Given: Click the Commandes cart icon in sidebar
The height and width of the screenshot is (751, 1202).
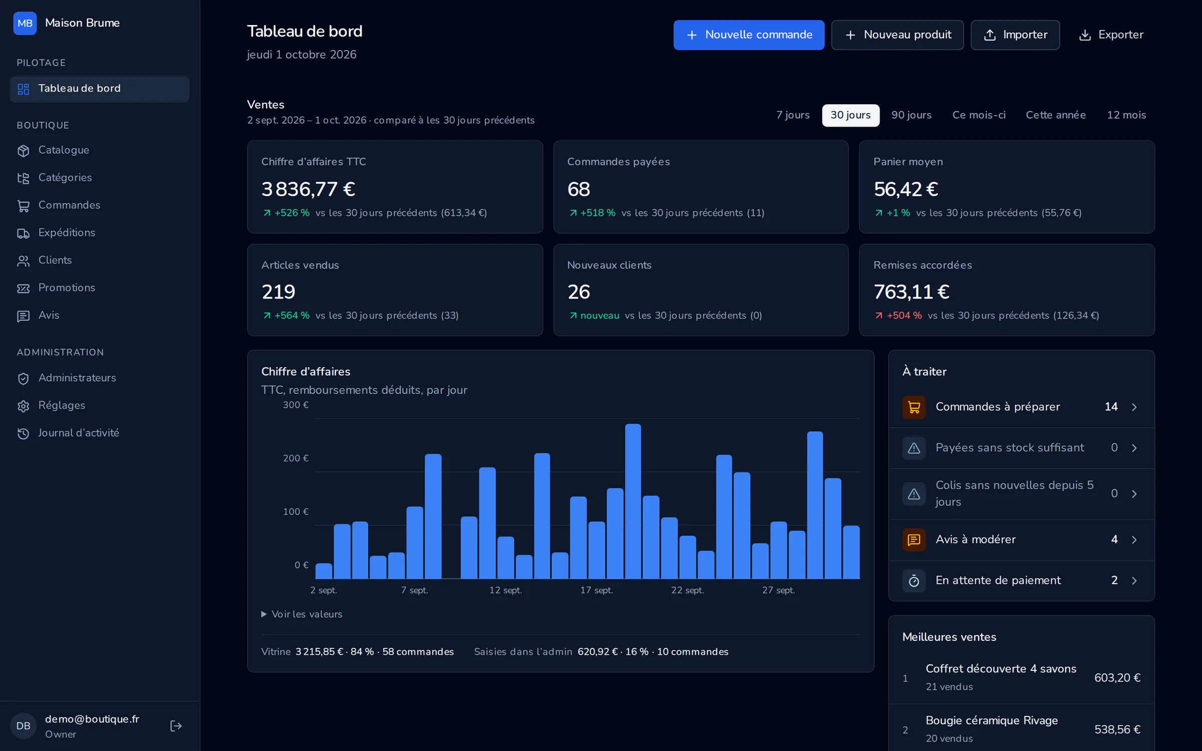Looking at the screenshot, I should point(23,205).
